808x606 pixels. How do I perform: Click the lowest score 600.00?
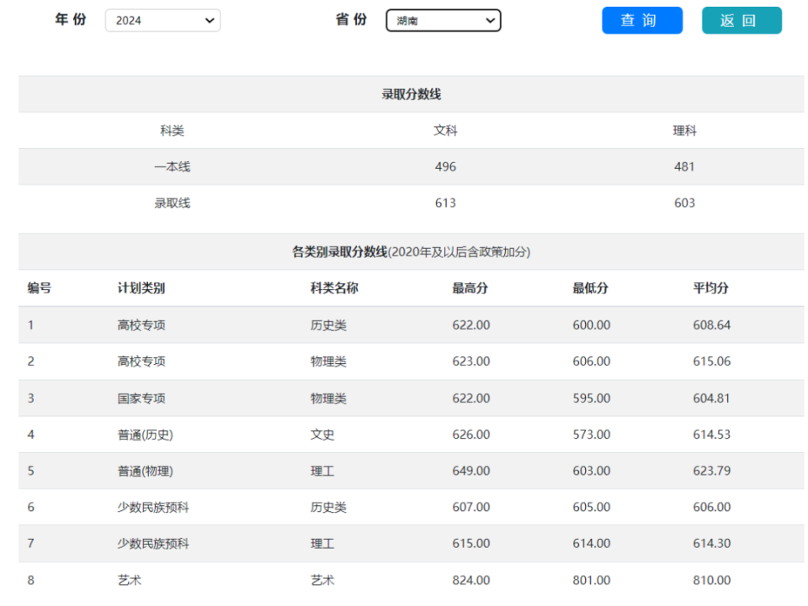[x=592, y=325]
